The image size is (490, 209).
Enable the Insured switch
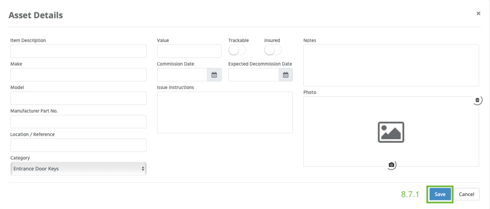273,50
